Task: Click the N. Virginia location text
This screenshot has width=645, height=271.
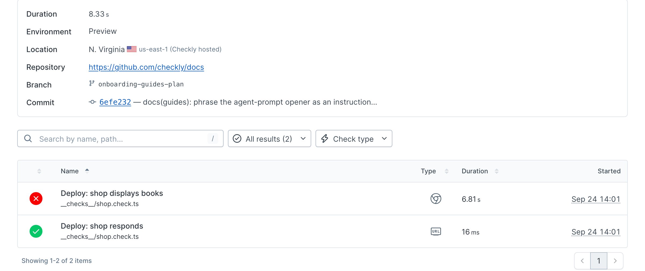Action: 107,49
